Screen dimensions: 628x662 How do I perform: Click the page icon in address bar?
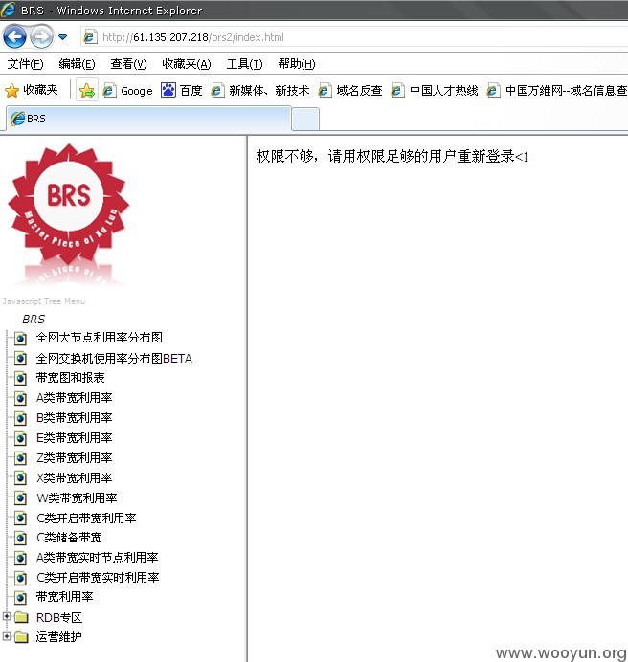(x=90, y=37)
